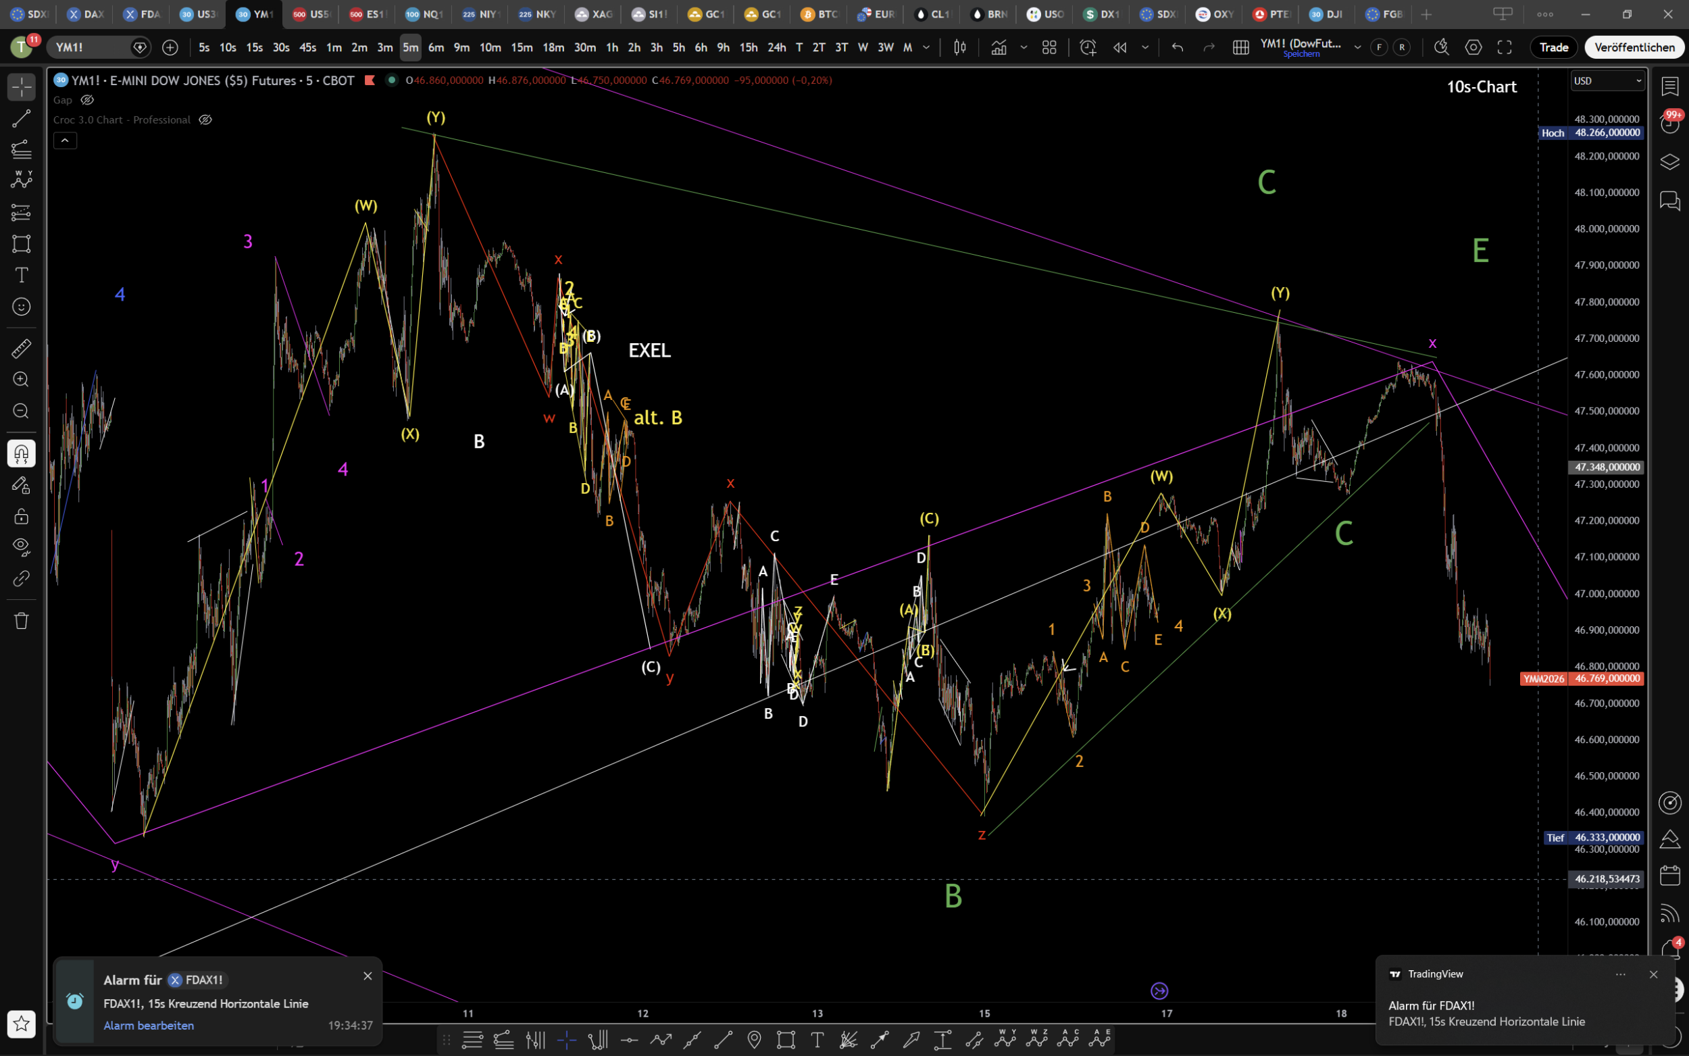Select the text annotation tool

21,275
